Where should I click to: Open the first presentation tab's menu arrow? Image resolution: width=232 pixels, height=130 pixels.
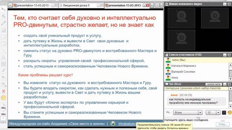coord(53,5)
